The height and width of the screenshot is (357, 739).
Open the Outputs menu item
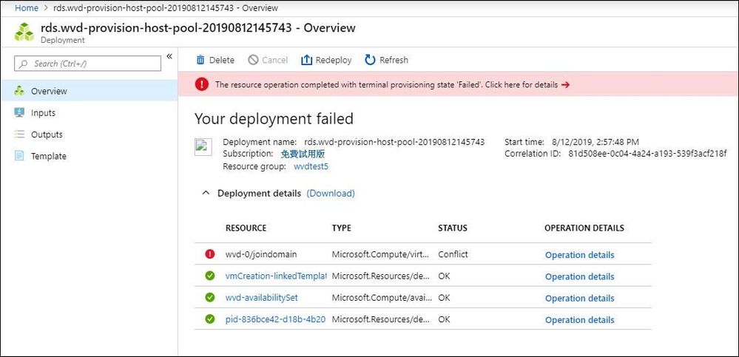(x=89, y=135)
